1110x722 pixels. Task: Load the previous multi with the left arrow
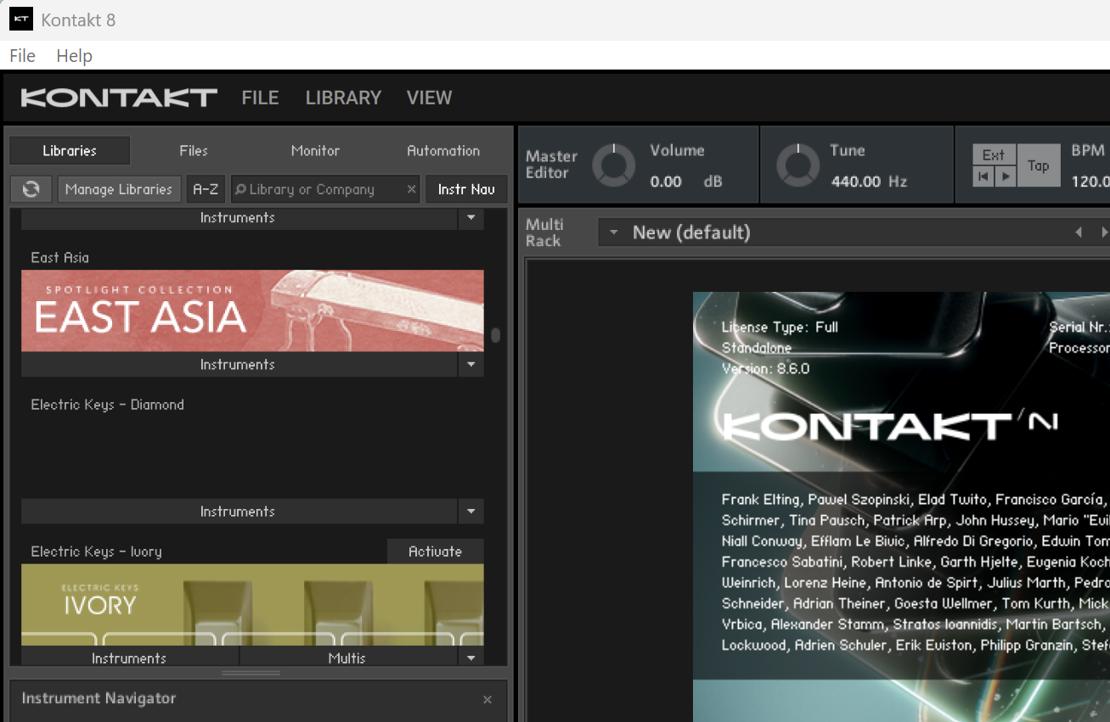(1079, 232)
